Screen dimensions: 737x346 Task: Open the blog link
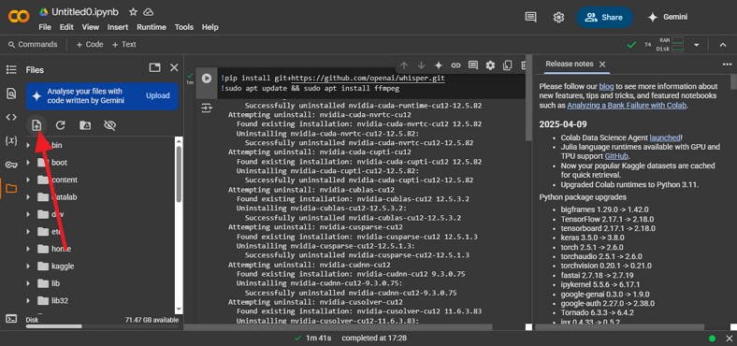[606, 86]
